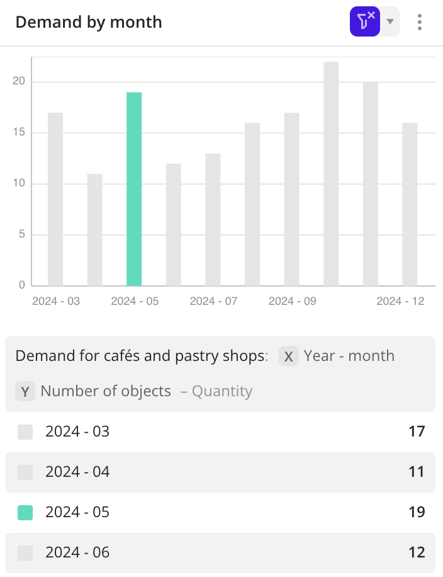Select the 2024 - 04 legend row
This screenshot has width=443, height=577.
(x=220, y=472)
